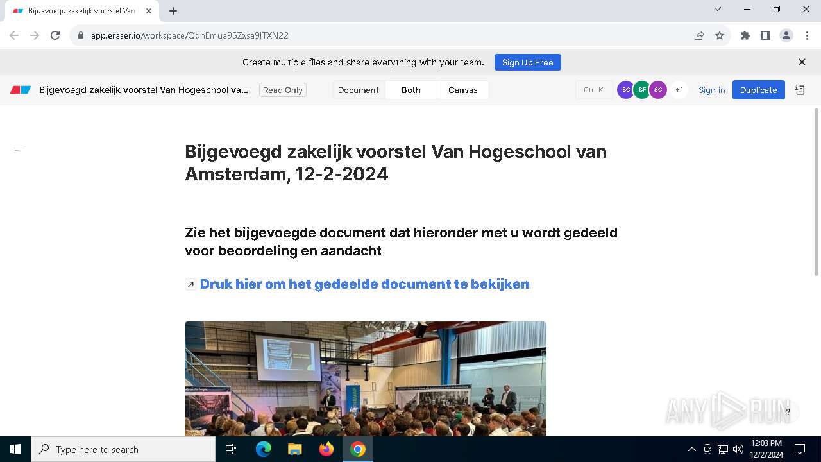Switch to Both view tab
The height and width of the screenshot is (462, 821).
click(411, 90)
